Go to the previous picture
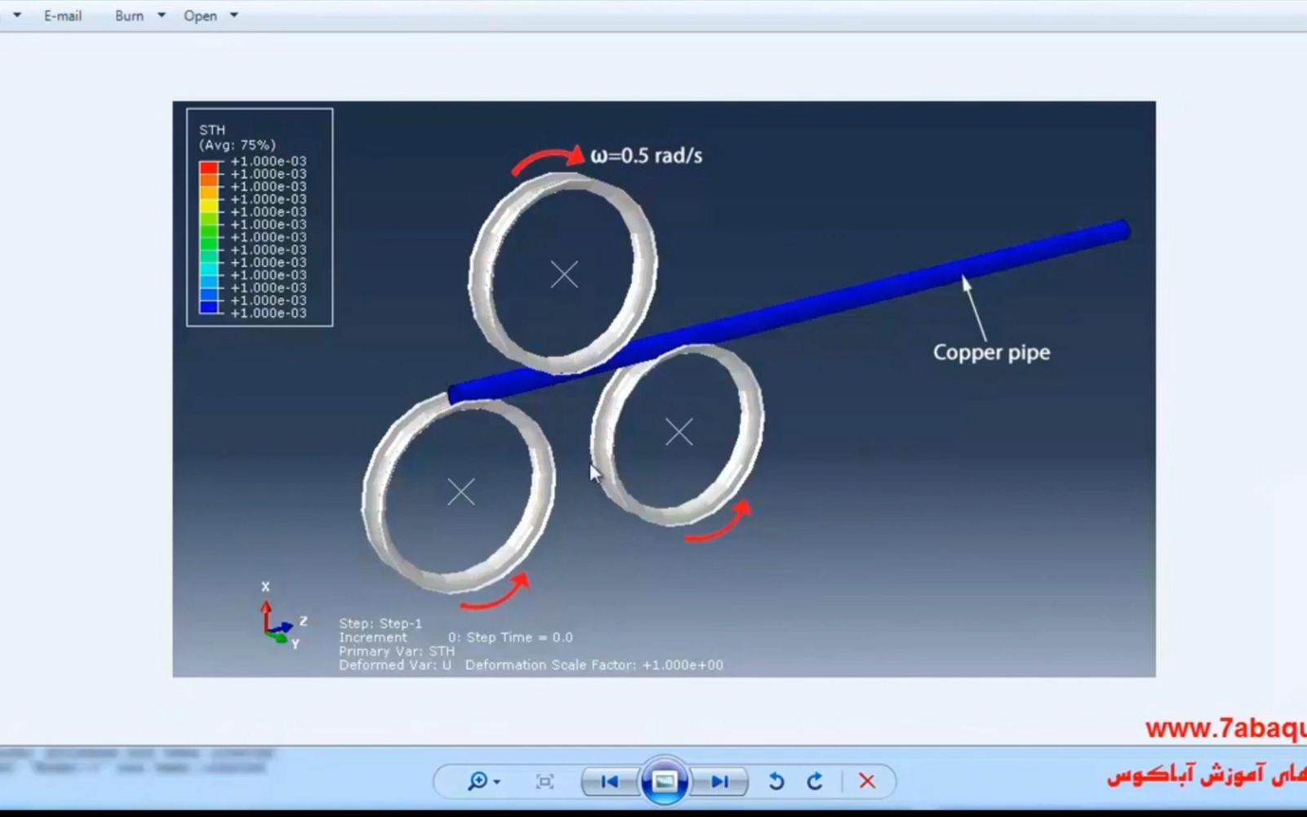Image resolution: width=1307 pixels, height=817 pixels. 609,781
